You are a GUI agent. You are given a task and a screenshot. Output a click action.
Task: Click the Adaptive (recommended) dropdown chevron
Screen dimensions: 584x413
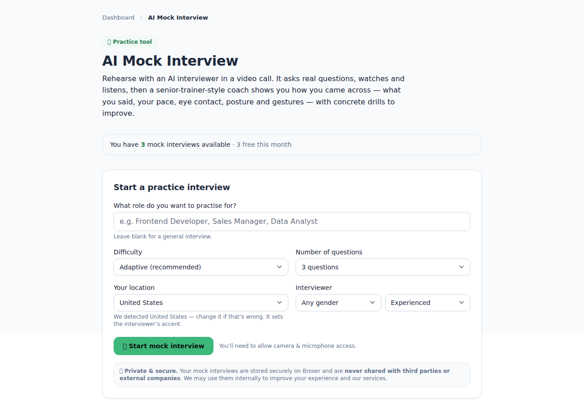(x=280, y=267)
